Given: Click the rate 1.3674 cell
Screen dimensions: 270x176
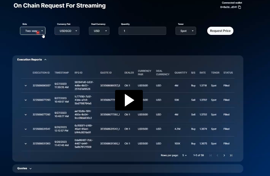Looking at the screenshot, I should [x=203, y=129].
